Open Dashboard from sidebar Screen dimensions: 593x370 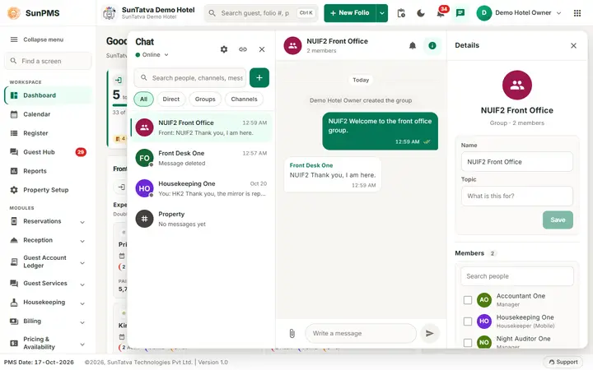pos(48,95)
